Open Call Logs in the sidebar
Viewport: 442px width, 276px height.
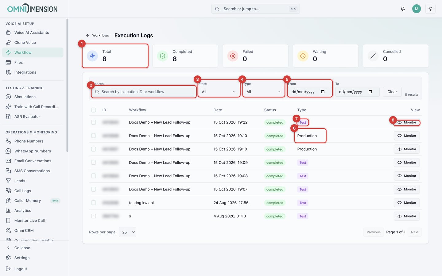tap(33, 191)
